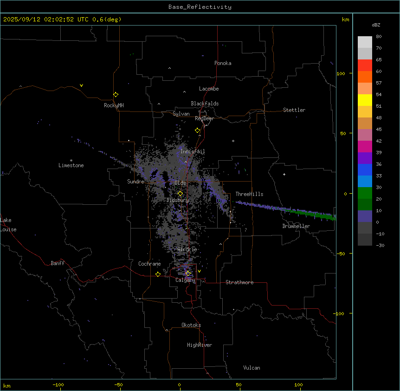Click the Drumheller city label
Screen dimensions: 400x391
click(x=296, y=226)
